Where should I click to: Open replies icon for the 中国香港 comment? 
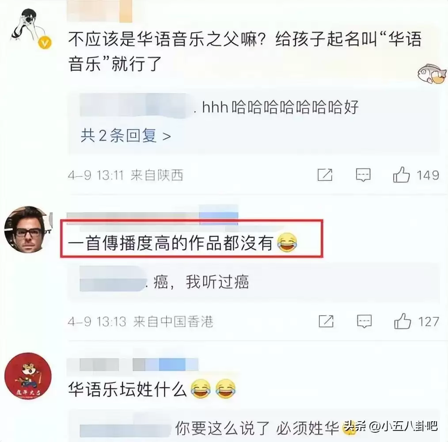364,321
